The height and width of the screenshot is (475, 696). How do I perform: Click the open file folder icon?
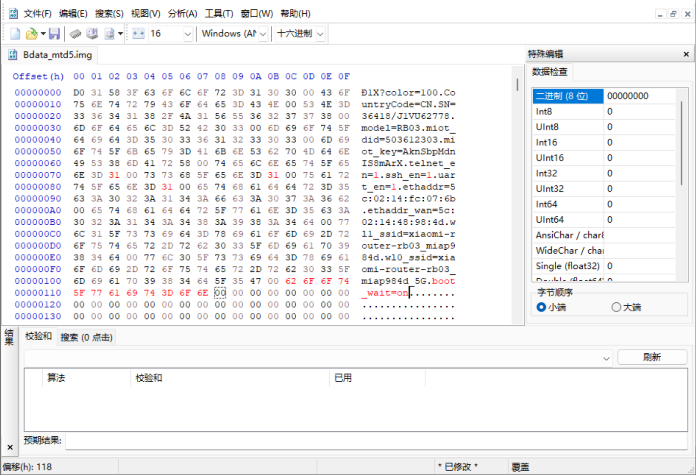point(31,34)
